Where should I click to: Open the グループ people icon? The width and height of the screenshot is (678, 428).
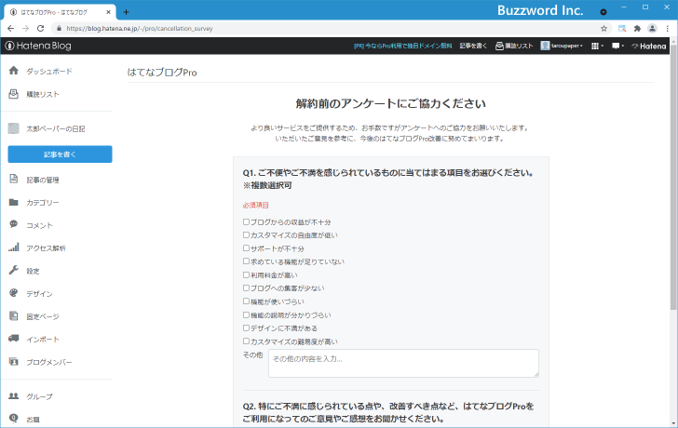click(x=13, y=396)
